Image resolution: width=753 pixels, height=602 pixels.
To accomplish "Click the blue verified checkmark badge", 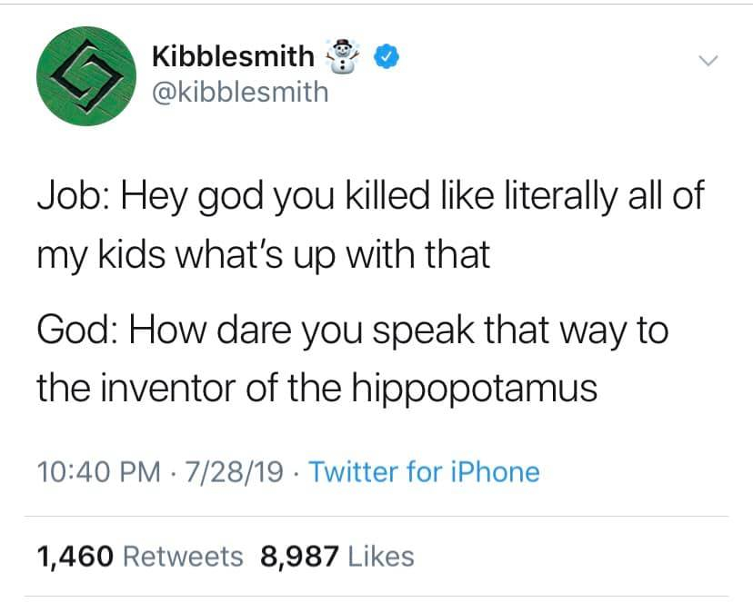I will pos(387,57).
